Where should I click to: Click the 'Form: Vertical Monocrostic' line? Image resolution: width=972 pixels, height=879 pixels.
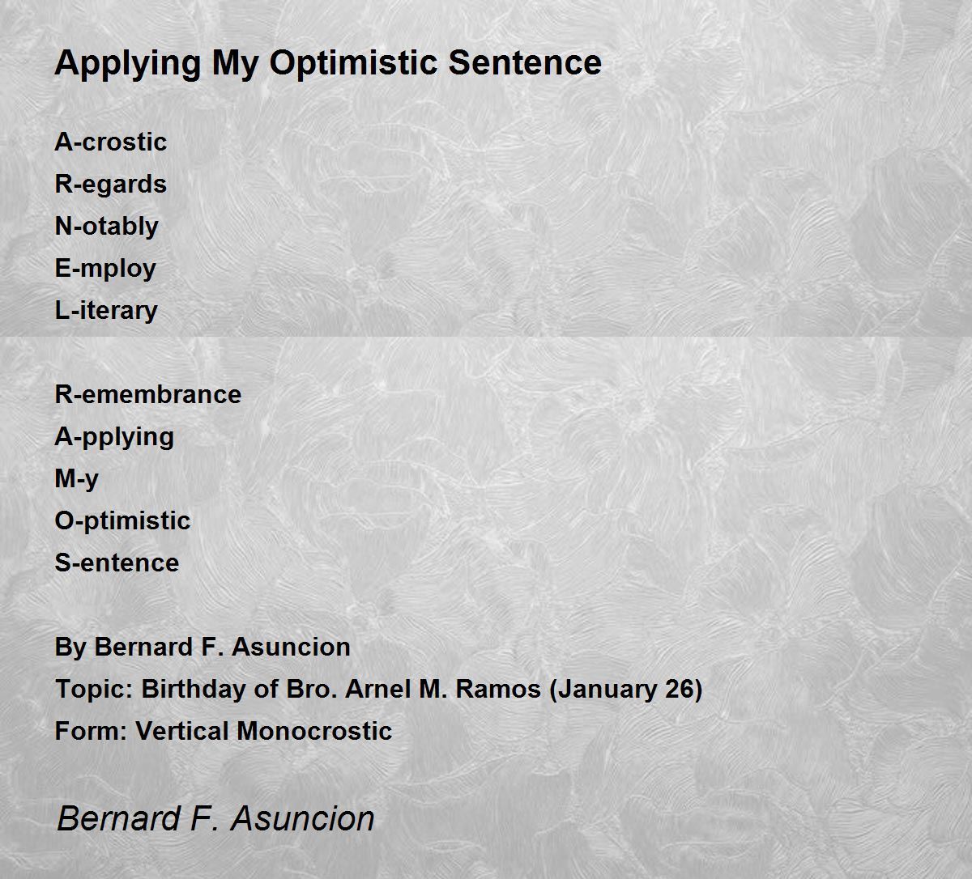pos(224,731)
